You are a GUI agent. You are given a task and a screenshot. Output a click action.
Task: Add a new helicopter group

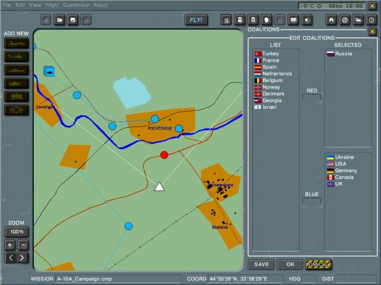tap(16, 57)
